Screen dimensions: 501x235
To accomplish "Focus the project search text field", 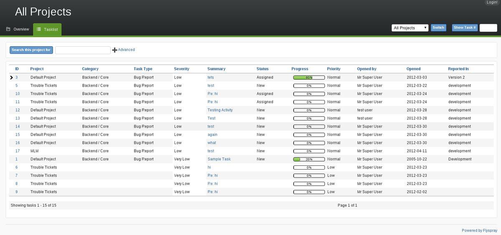I will click(x=83, y=50).
